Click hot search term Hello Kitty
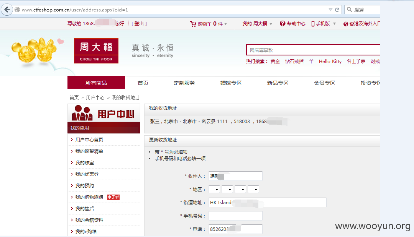Screen dimensions: 414x237 coord(330,62)
